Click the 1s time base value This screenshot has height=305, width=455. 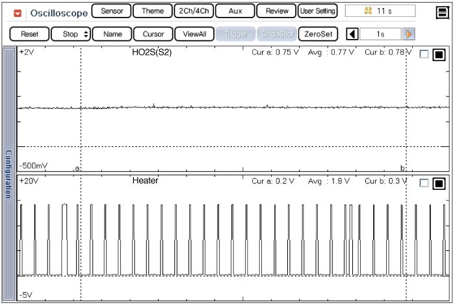(380, 34)
